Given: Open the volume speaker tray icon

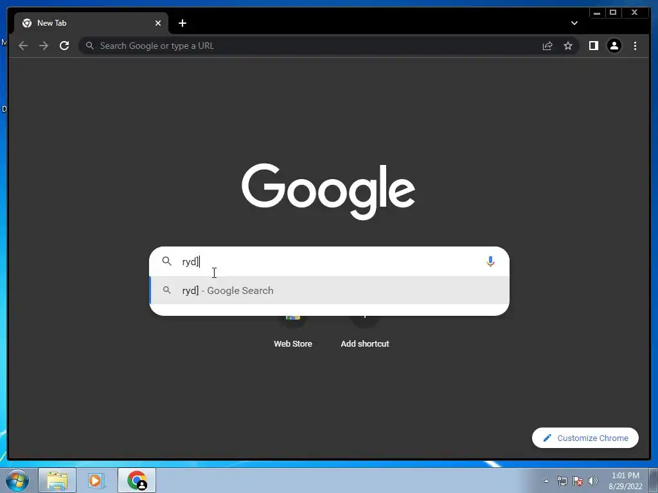Looking at the screenshot, I should (x=592, y=481).
